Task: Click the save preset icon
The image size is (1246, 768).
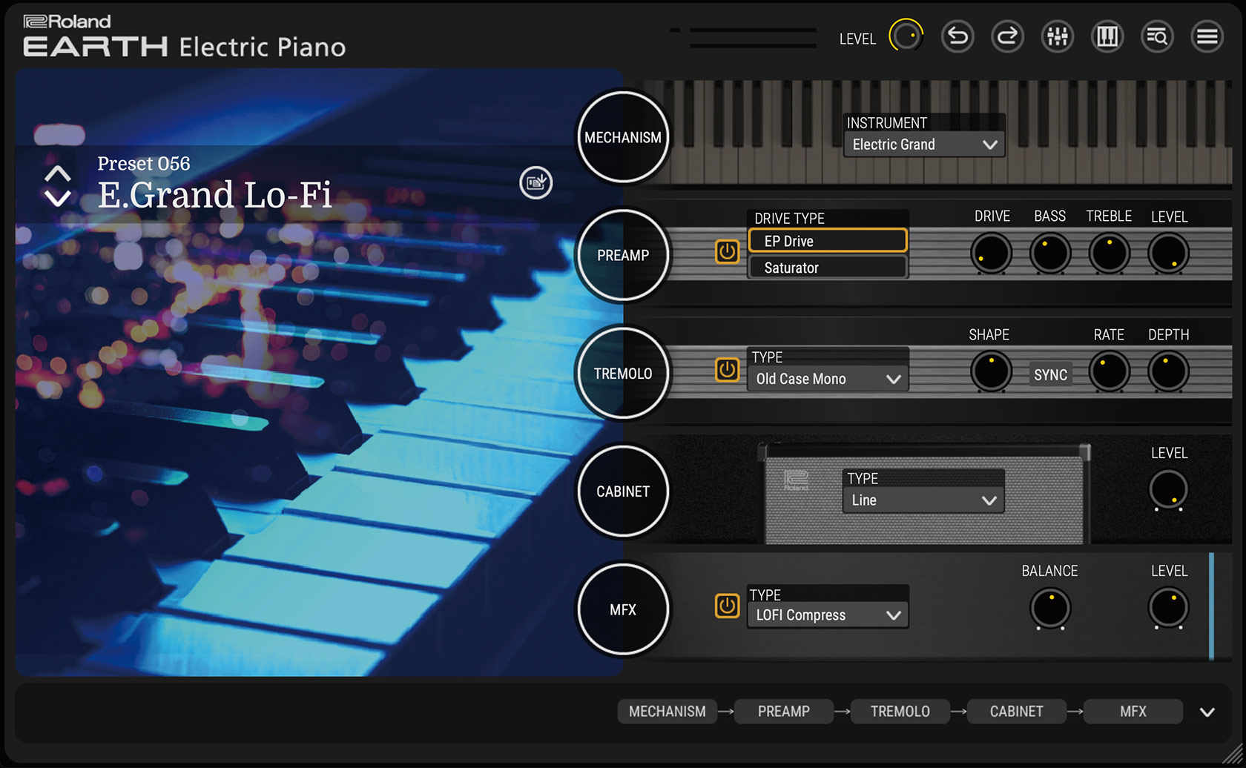Action: (535, 182)
